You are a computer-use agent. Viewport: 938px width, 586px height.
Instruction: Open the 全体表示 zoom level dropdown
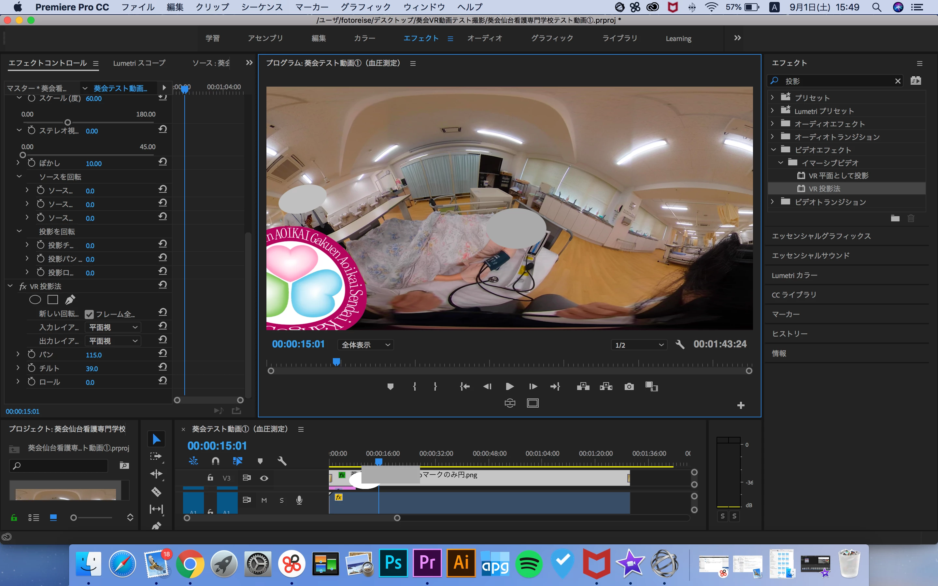(365, 344)
